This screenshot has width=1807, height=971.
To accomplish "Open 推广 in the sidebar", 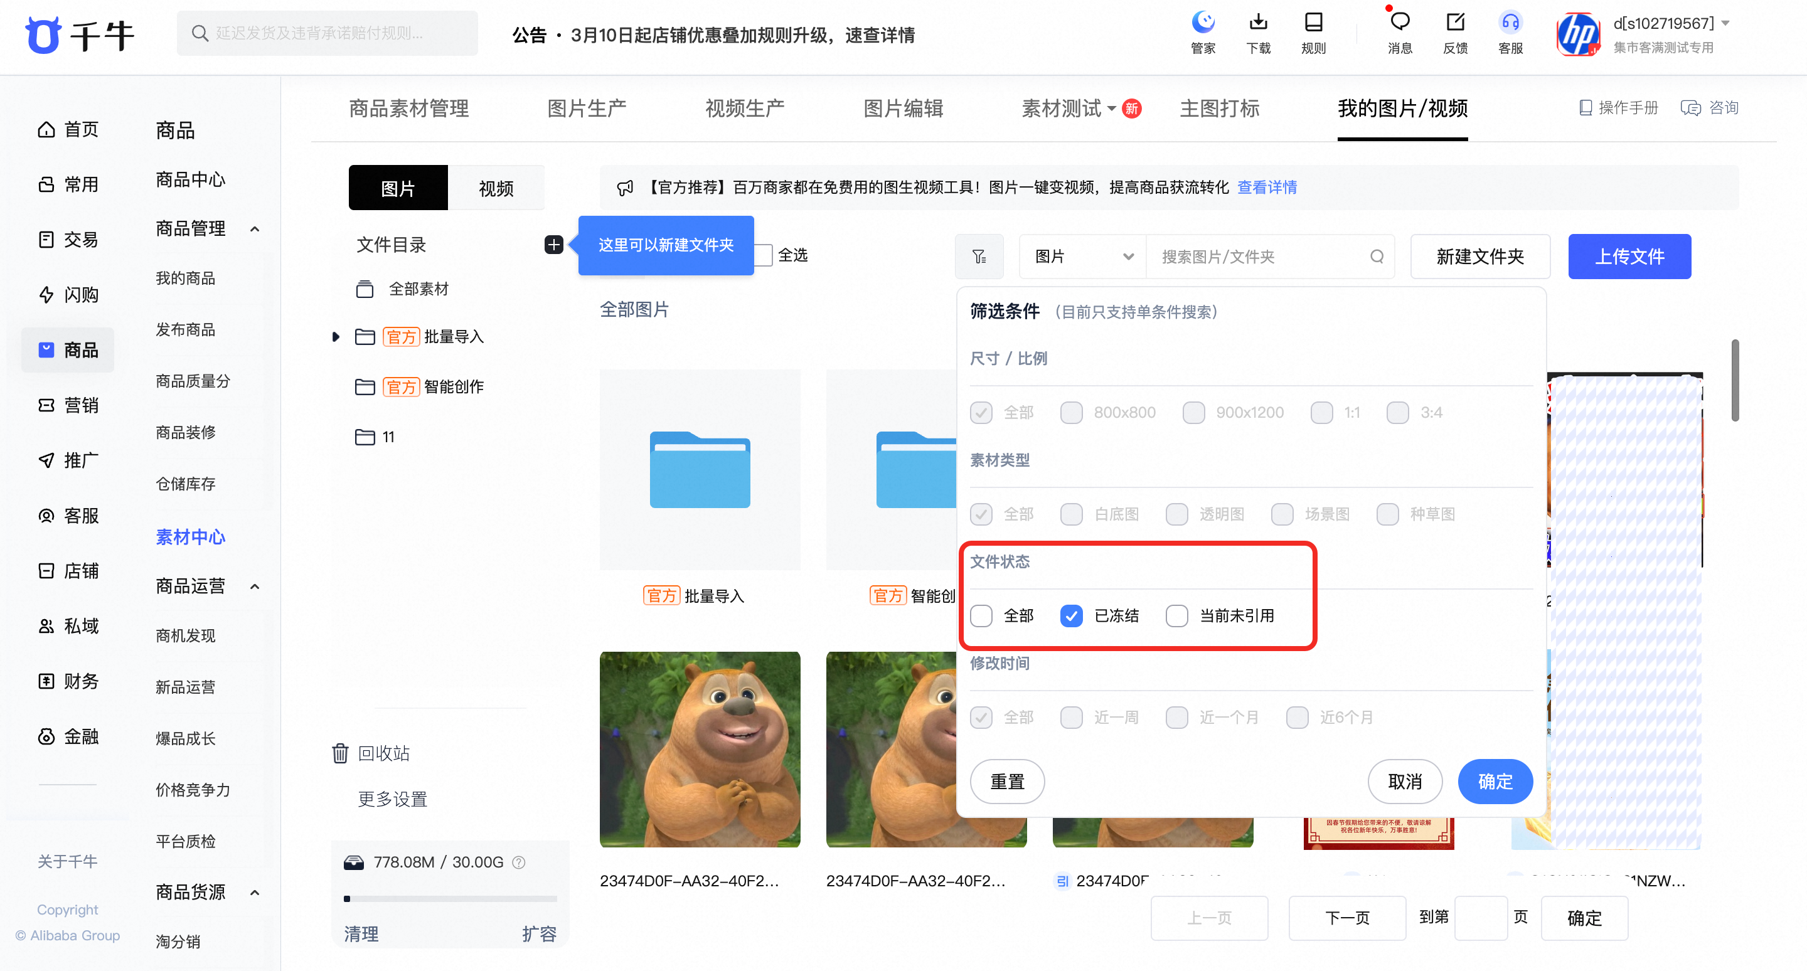I will coord(67,460).
